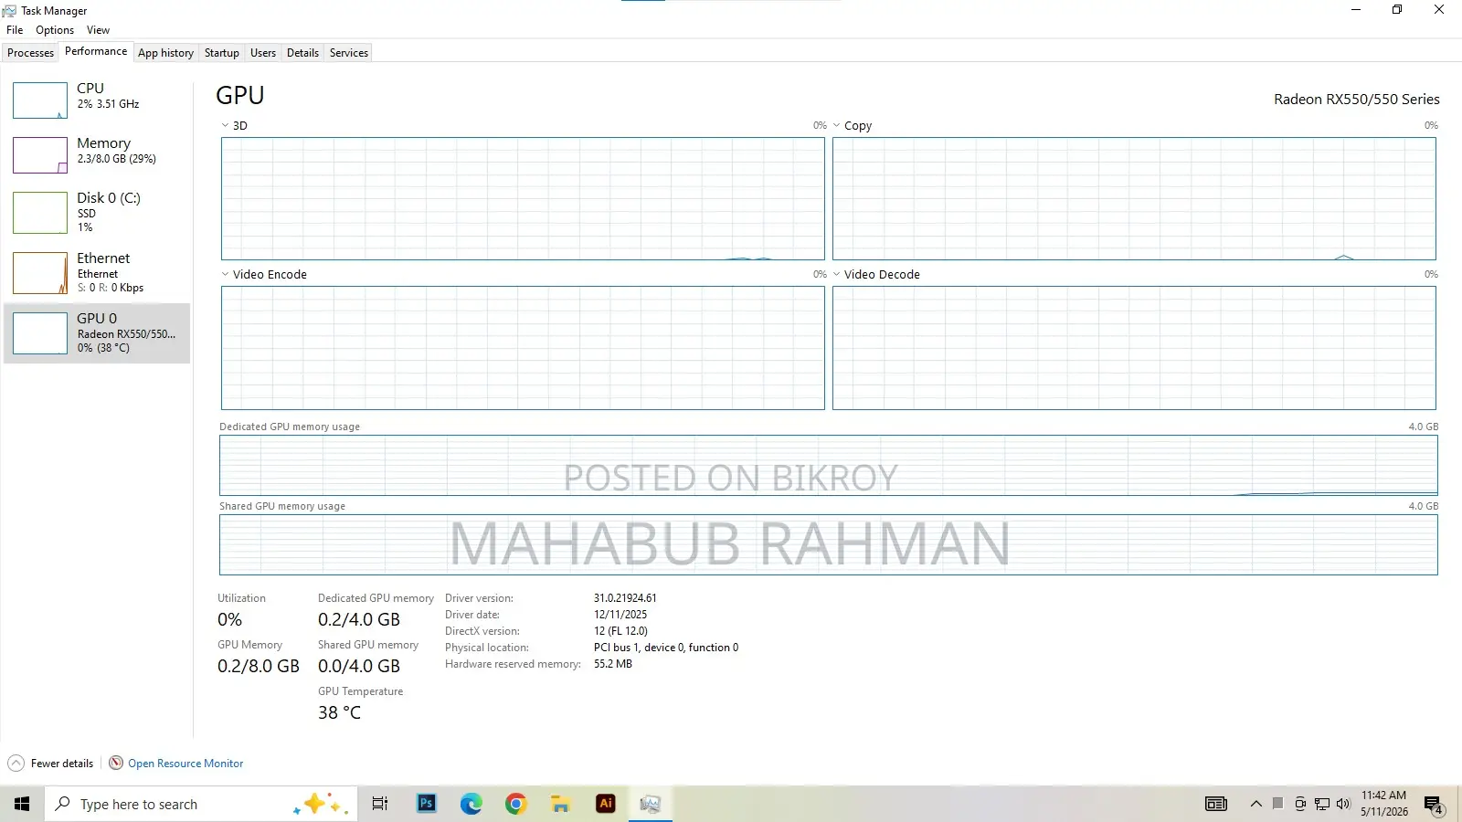Viewport: 1462px width, 822px height.
Task: Click the gray square tray icon
Action: 1277,804
